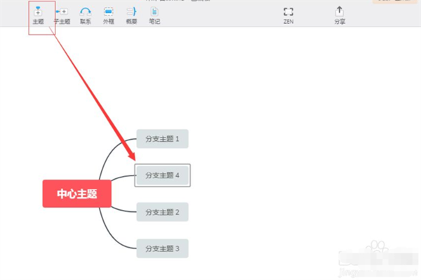The height and width of the screenshot is (280, 421).
Task: Add a new topic with 主题 icon
Action: (38, 15)
